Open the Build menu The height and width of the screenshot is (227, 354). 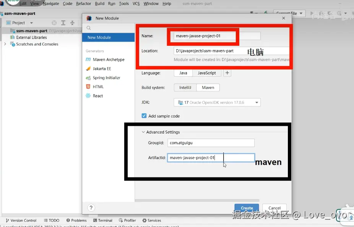tap(99, 3)
